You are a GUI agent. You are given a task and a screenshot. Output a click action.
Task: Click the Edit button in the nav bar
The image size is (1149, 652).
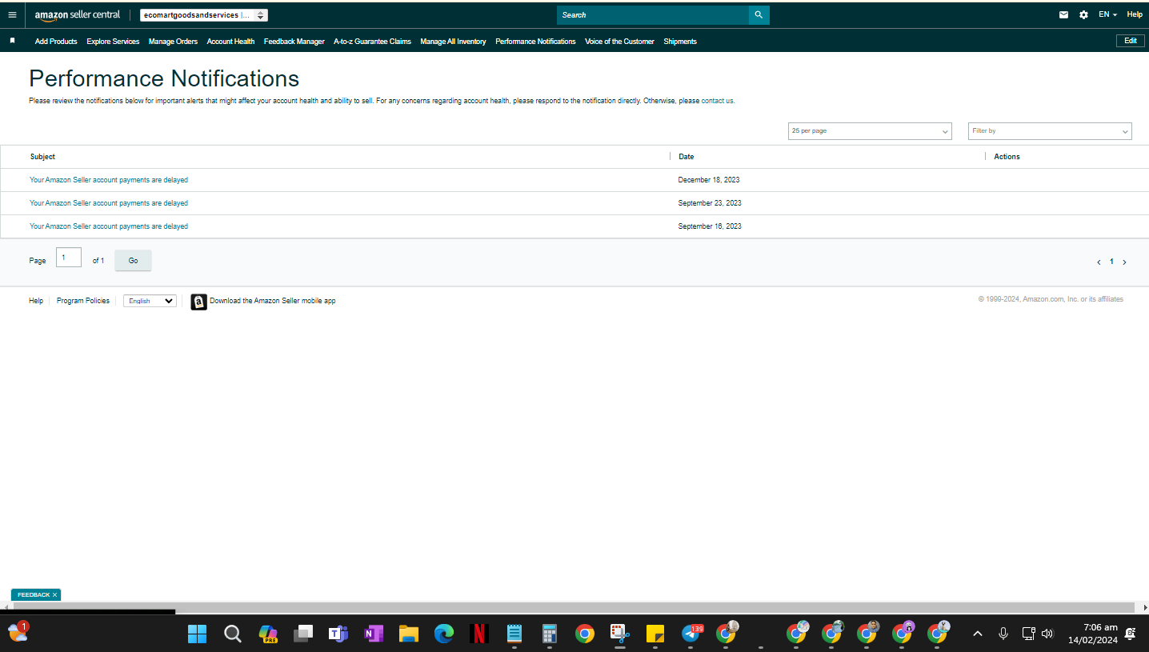click(x=1131, y=41)
